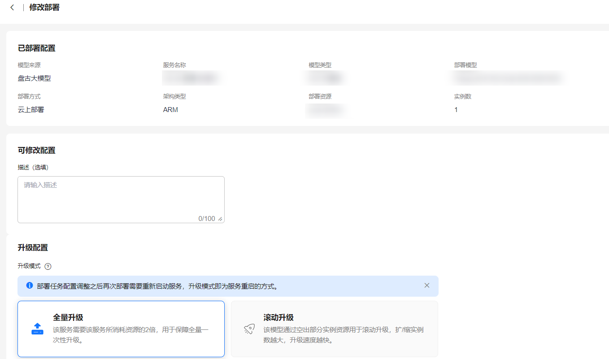Image resolution: width=609 pixels, height=359 pixels.
Task: Choose the 滚动升级 upgrade mode title
Action: click(278, 317)
